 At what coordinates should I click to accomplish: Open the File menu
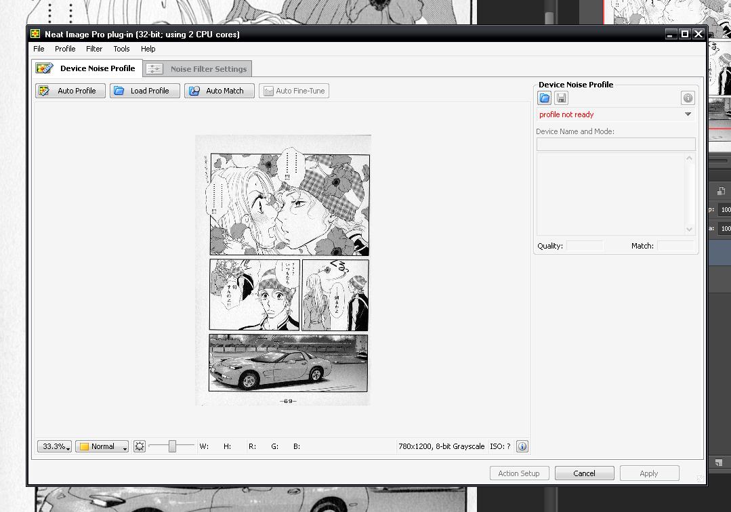tap(39, 49)
